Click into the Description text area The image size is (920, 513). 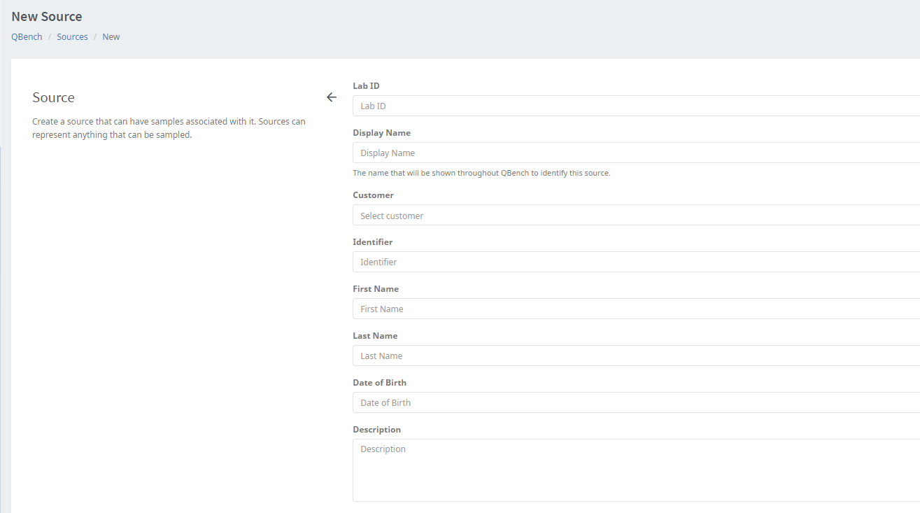pos(635,470)
